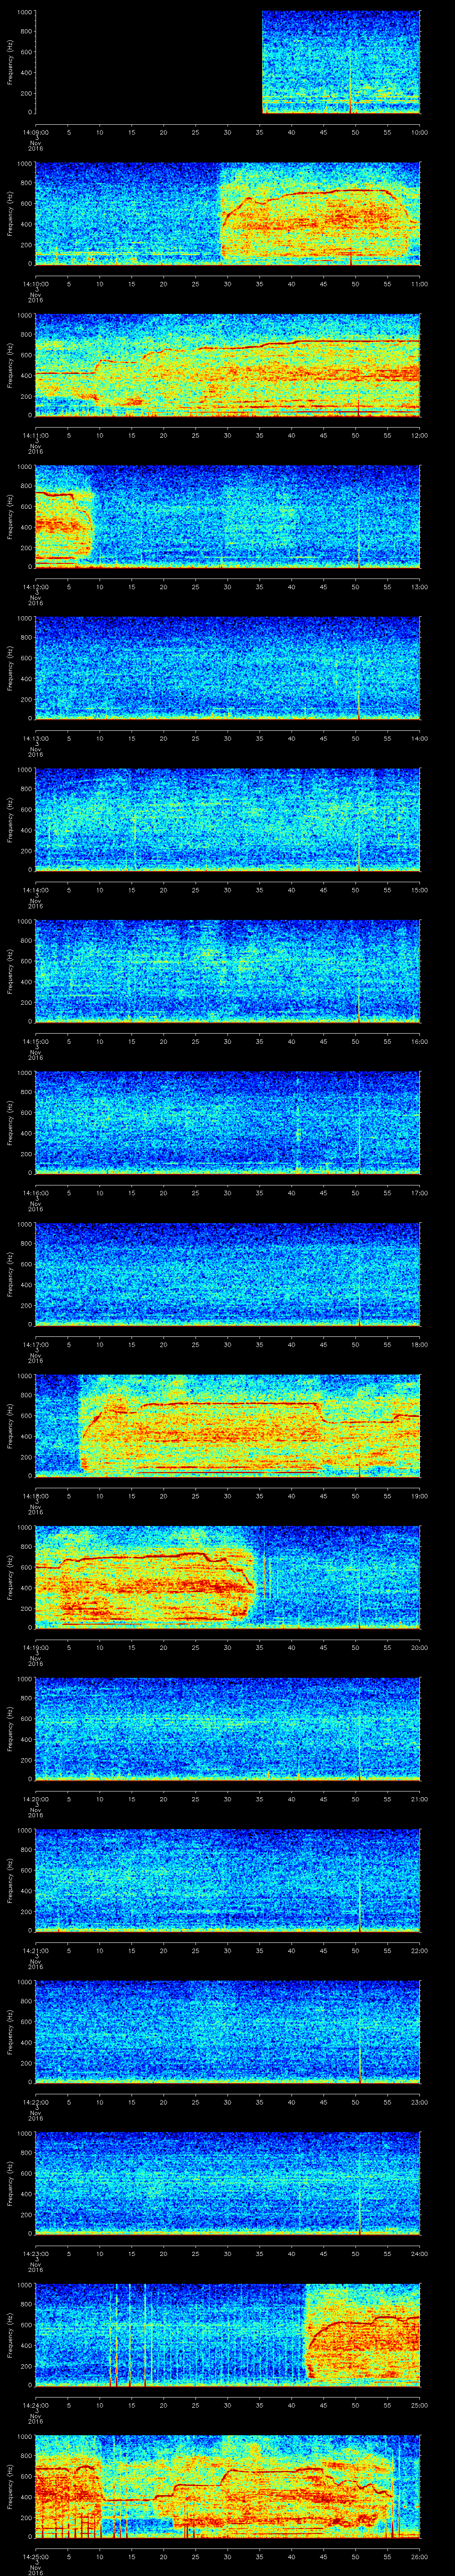
Task: Select the spectrogram panel starting at 14:15:00
Action: point(228,971)
